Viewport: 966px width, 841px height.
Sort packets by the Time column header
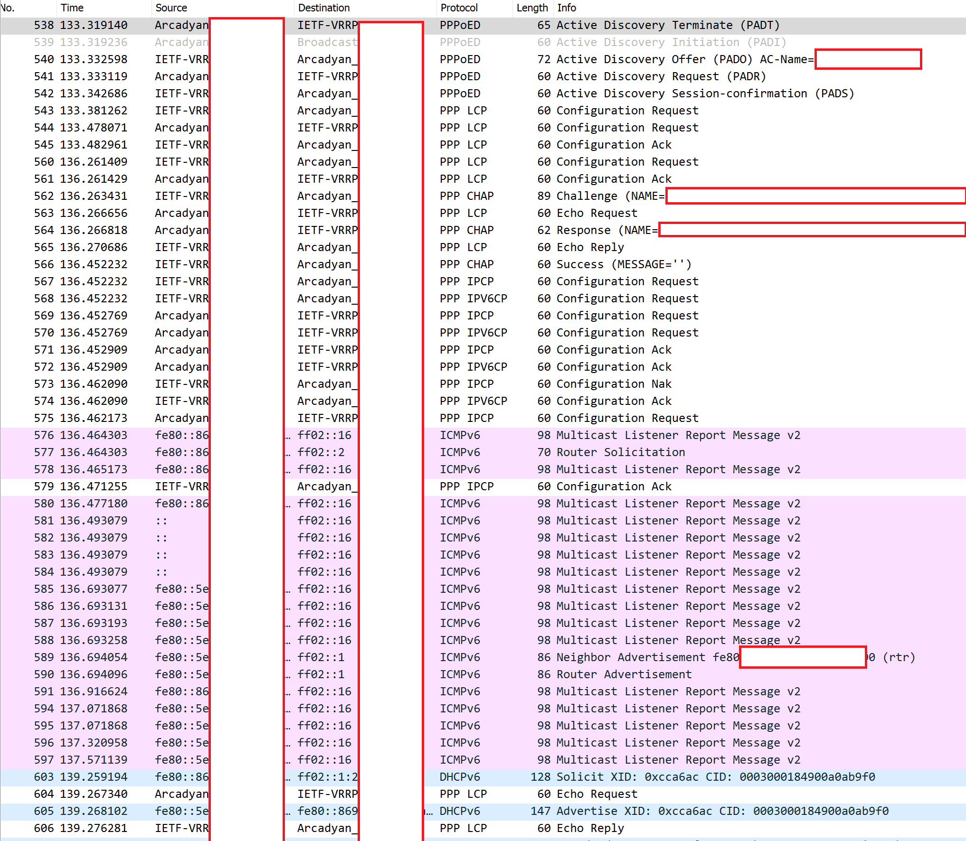click(71, 8)
